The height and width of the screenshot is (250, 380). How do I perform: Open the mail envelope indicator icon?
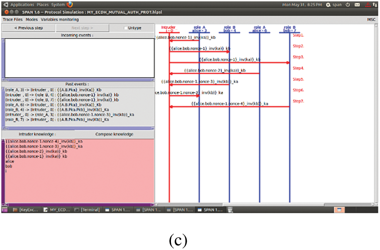(357, 5)
